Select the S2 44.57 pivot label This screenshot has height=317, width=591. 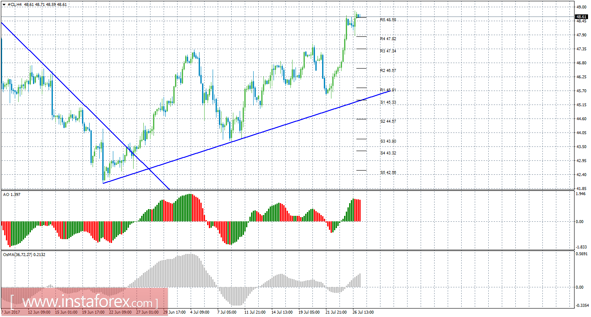[388, 121]
